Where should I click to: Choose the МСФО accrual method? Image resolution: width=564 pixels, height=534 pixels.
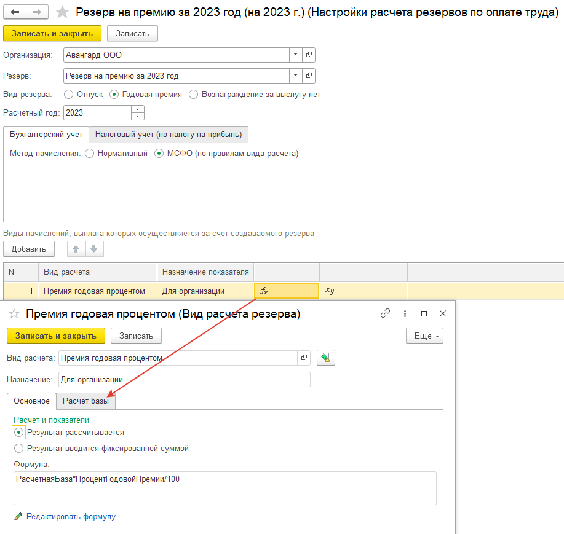click(x=159, y=154)
